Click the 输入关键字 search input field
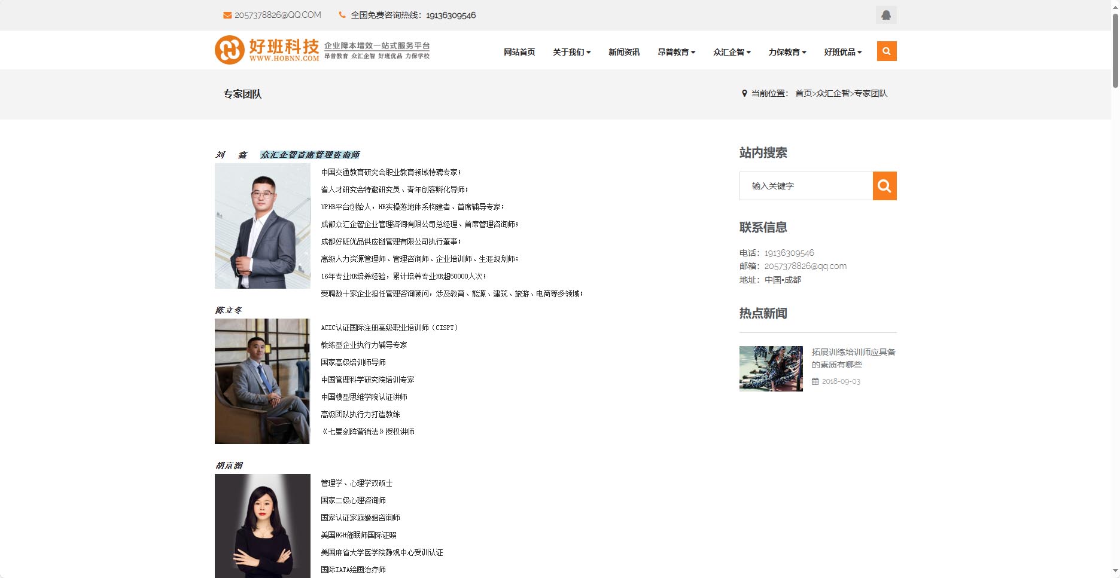The width and height of the screenshot is (1120, 578). pyautogui.click(x=806, y=186)
